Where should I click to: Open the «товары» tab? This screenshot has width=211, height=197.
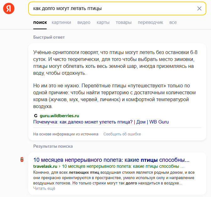[124, 22]
